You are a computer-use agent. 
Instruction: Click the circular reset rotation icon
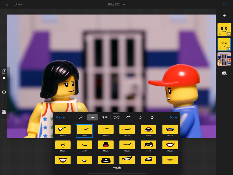click(140, 117)
